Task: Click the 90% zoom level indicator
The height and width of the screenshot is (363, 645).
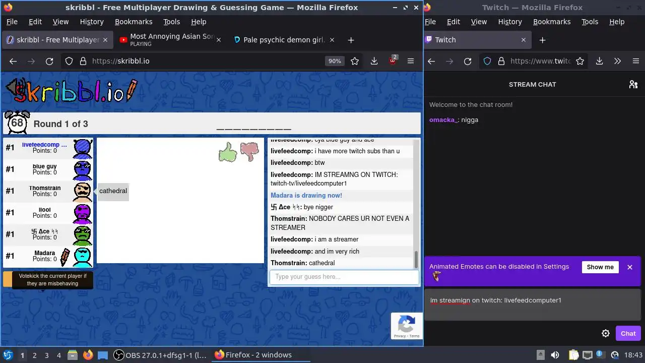Action: (x=335, y=61)
